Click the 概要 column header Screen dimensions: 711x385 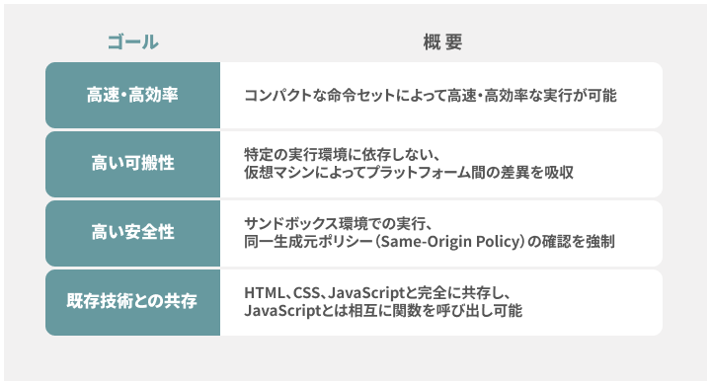click(x=442, y=42)
